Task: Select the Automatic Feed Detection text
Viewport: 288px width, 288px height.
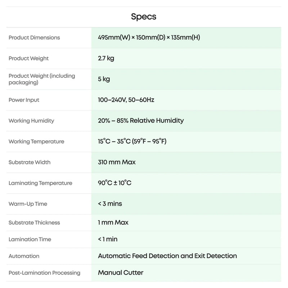Action: click(167, 256)
